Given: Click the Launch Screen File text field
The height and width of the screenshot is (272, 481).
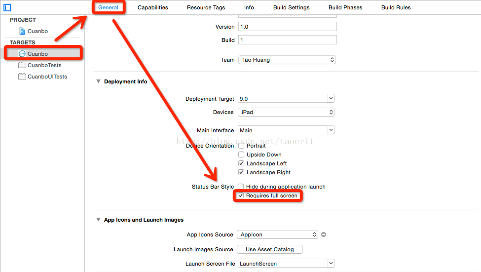Looking at the screenshot, I should click(x=283, y=264).
